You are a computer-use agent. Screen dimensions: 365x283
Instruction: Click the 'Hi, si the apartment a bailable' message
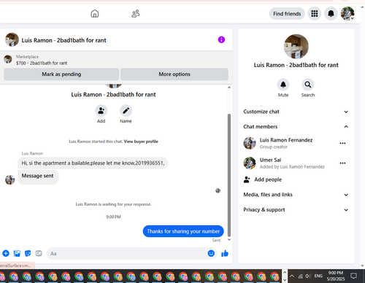(x=93, y=163)
